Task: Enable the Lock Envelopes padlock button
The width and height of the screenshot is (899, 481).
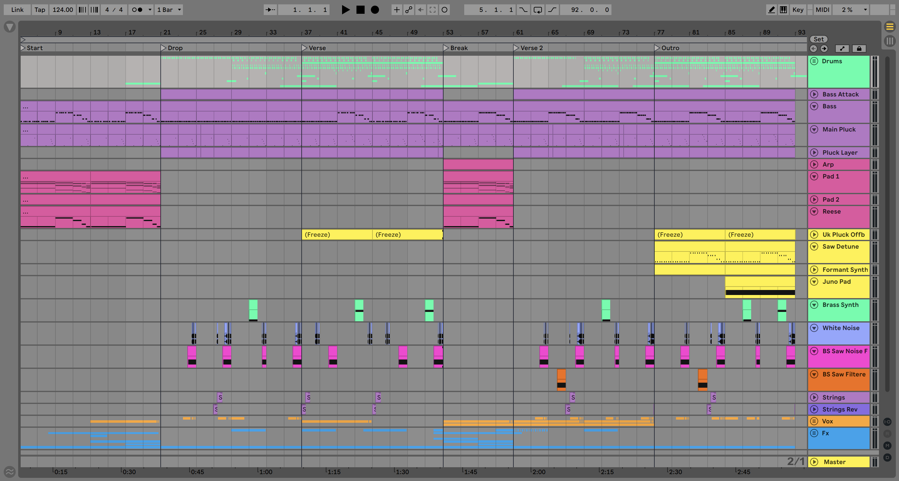Action: pyautogui.click(x=859, y=49)
